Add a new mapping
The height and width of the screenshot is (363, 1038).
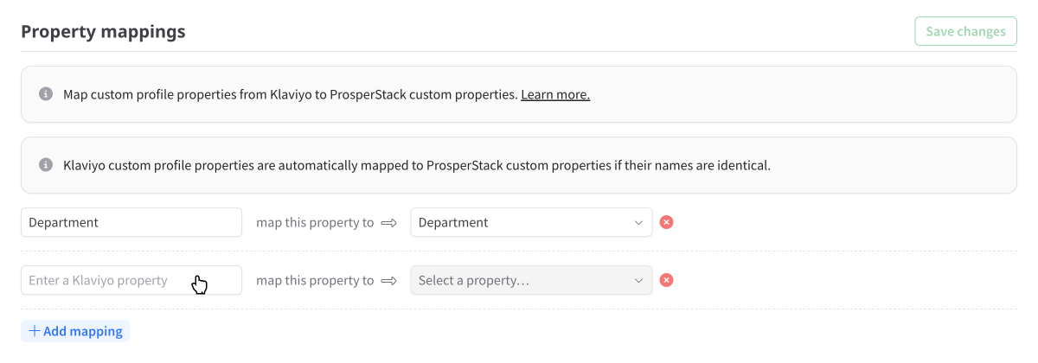(x=75, y=331)
